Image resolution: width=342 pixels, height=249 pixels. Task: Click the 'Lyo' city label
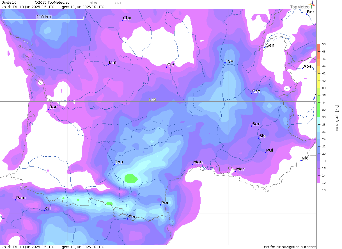click(229, 61)
